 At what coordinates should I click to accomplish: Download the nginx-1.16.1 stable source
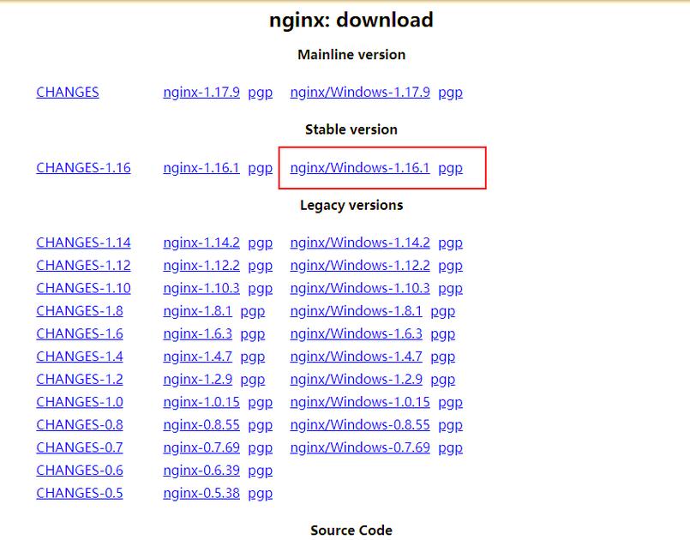pyautogui.click(x=201, y=168)
